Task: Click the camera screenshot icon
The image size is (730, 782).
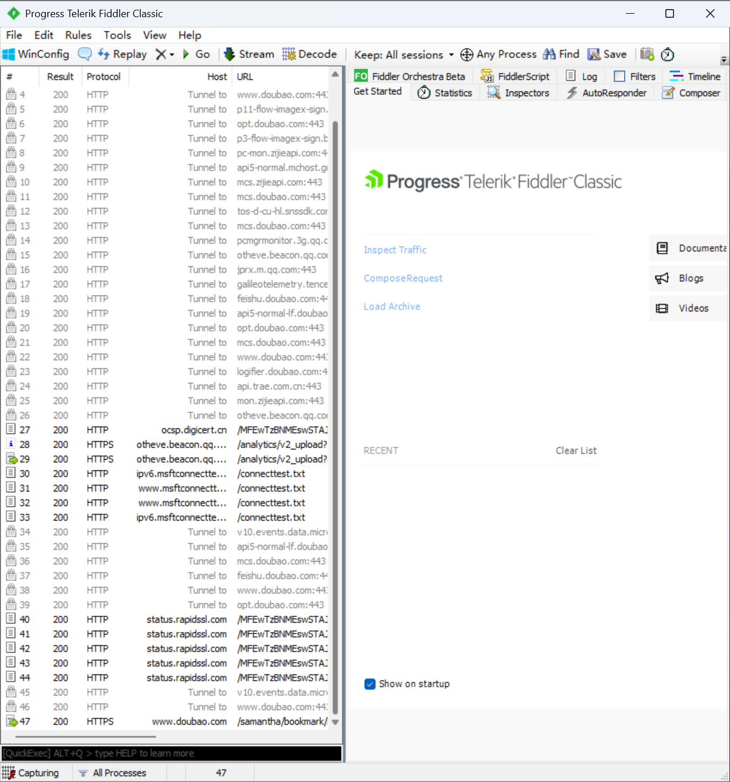Action: pos(647,54)
